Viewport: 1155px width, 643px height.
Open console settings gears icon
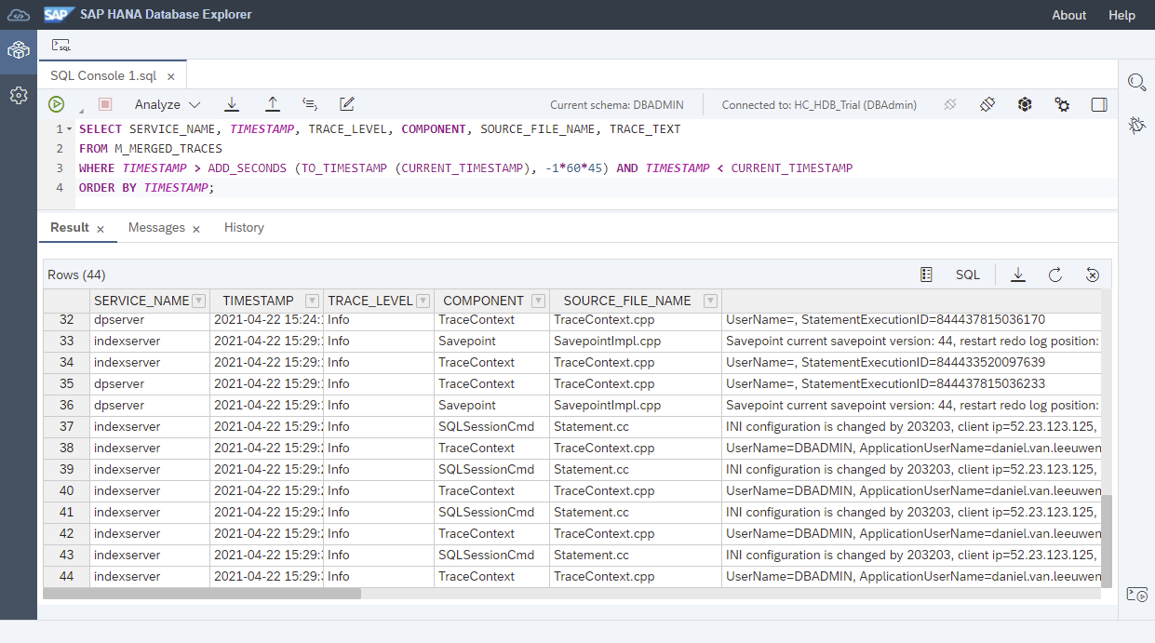(x=1062, y=104)
